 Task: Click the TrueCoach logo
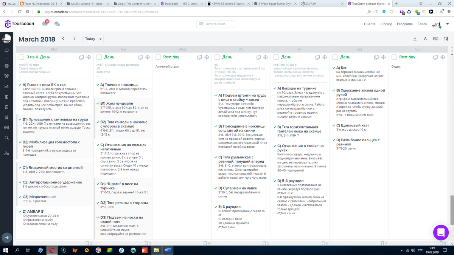19,24
